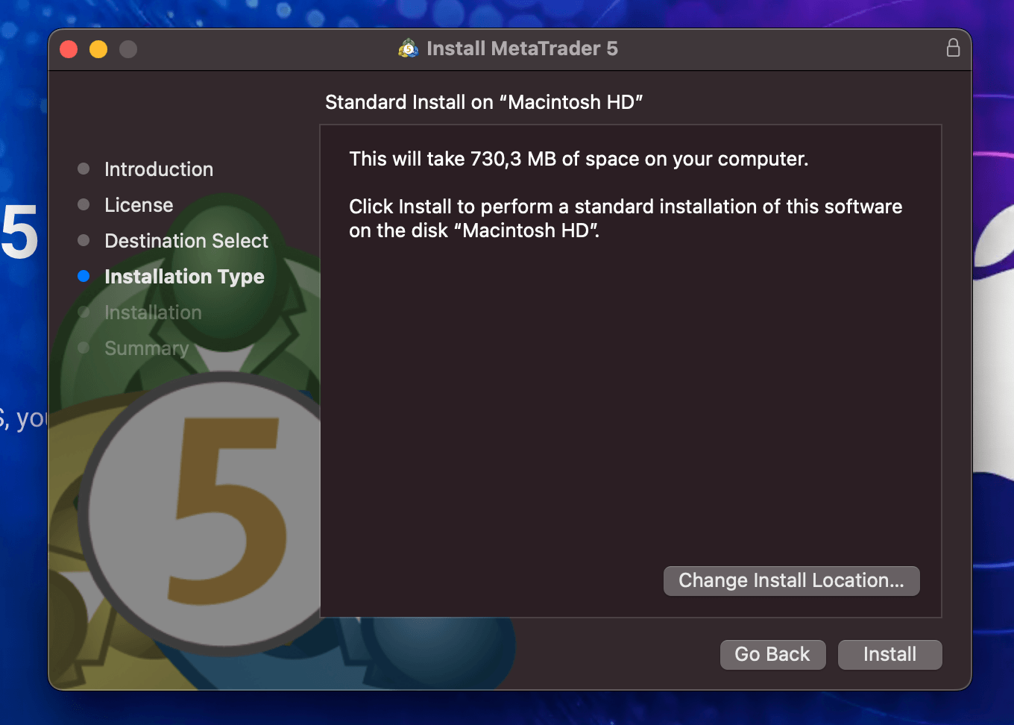Select the Introduction step in sidebar

pos(159,169)
